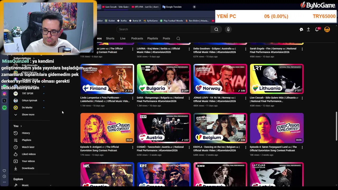This screenshot has width=338, height=190.
Task: Open options for the Delta Goodrem Eclipse video
Action: pyautogui.click(x=246, y=49)
